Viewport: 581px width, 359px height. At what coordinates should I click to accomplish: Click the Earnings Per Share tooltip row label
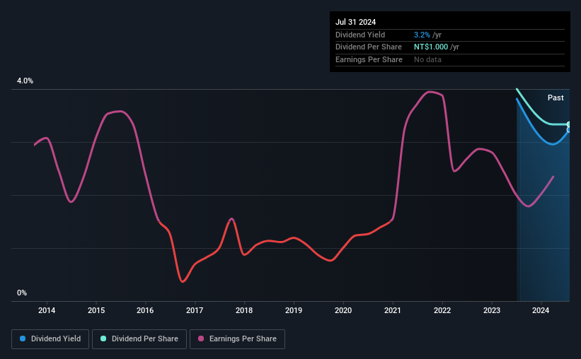[x=369, y=59]
